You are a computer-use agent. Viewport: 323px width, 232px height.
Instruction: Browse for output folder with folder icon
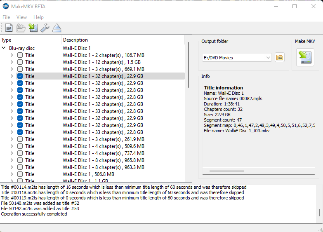(280, 58)
